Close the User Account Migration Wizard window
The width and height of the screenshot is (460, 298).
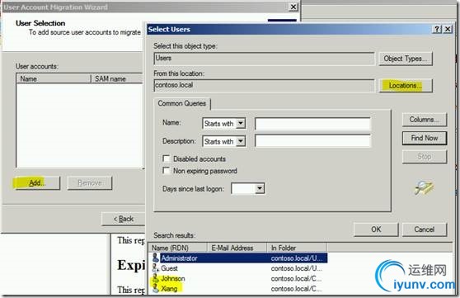point(293,7)
